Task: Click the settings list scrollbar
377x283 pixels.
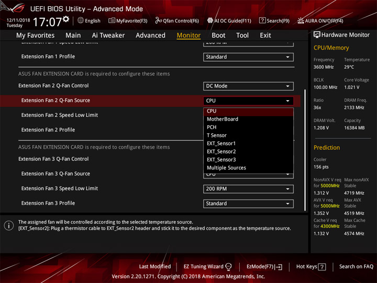Action: click(305, 150)
